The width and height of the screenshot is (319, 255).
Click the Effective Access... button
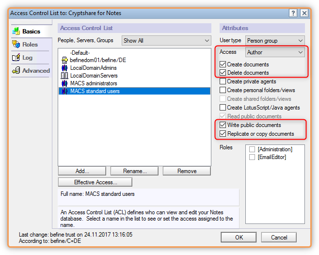pos(95,182)
